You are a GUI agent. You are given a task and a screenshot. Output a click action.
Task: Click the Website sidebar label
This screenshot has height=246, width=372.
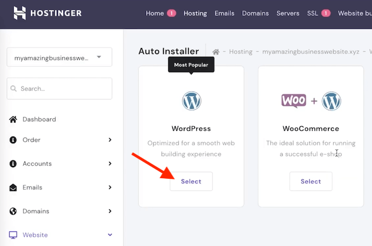(35, 235)
